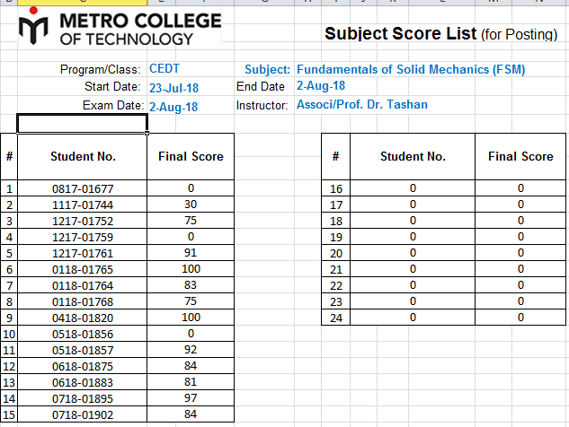Viewport: 569px width, 427px height.
Task: Select the CEDT program value cell
Action: click(x=164, y=69)
